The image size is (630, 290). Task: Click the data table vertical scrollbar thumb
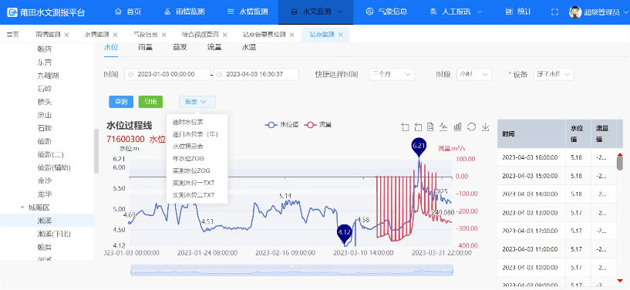tap(620, 163)
